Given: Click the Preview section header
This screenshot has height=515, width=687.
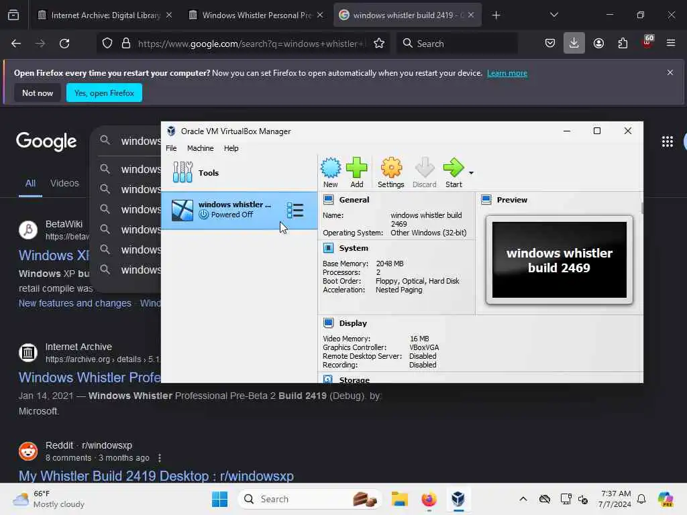Looking at the screenshot, I should click(512, 200).
